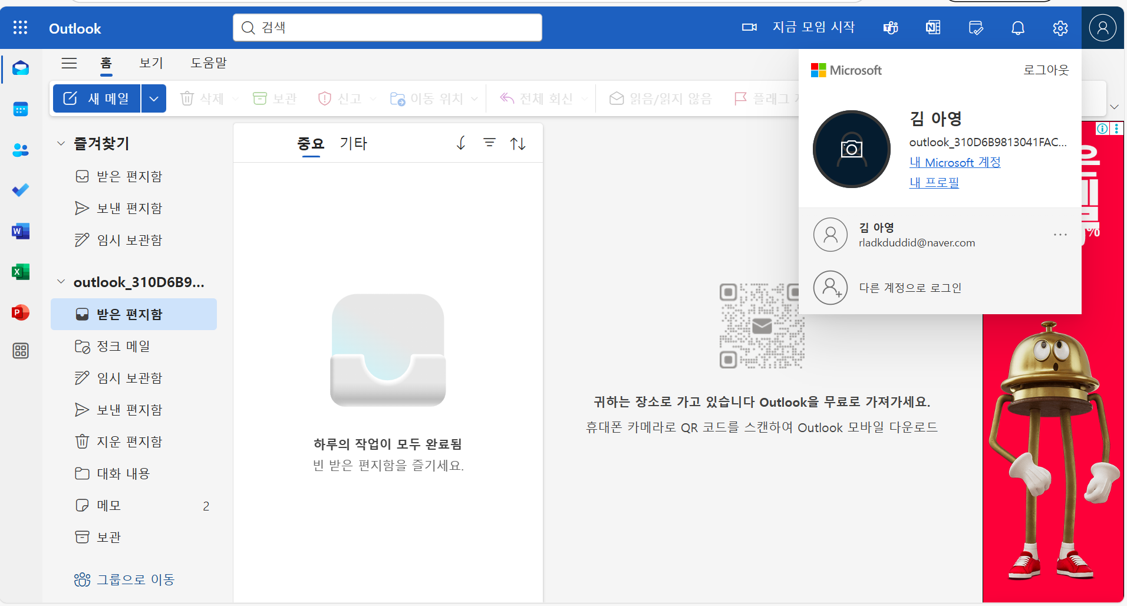Switch to the 홈 tab
The width and height of the screenshot is (1127, 606).
click(106, 63)
